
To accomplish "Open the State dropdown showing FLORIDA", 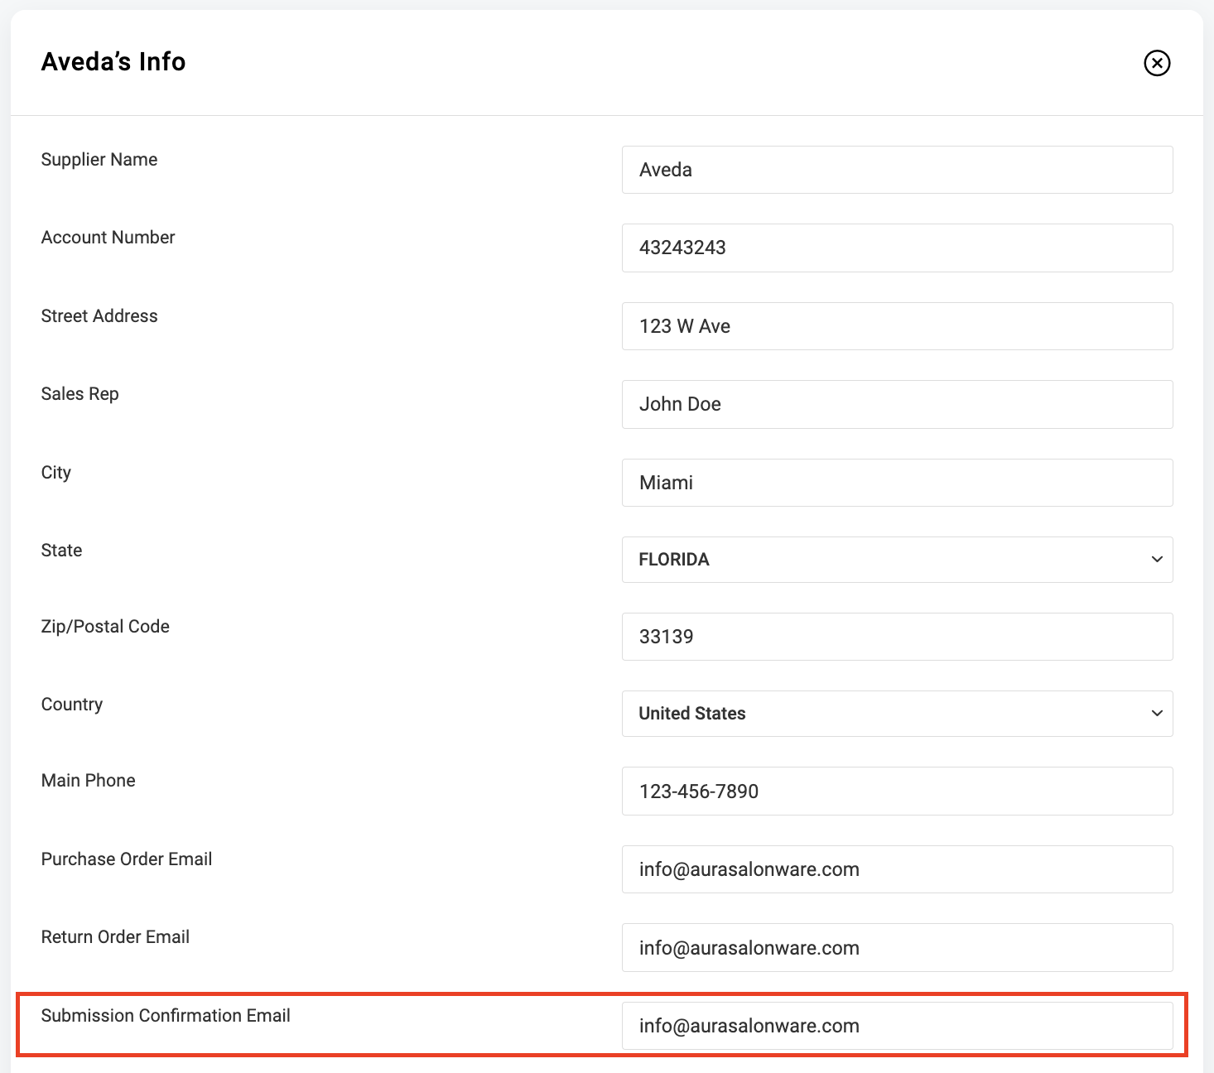I will pyautogui.click(x=897, y=560).
